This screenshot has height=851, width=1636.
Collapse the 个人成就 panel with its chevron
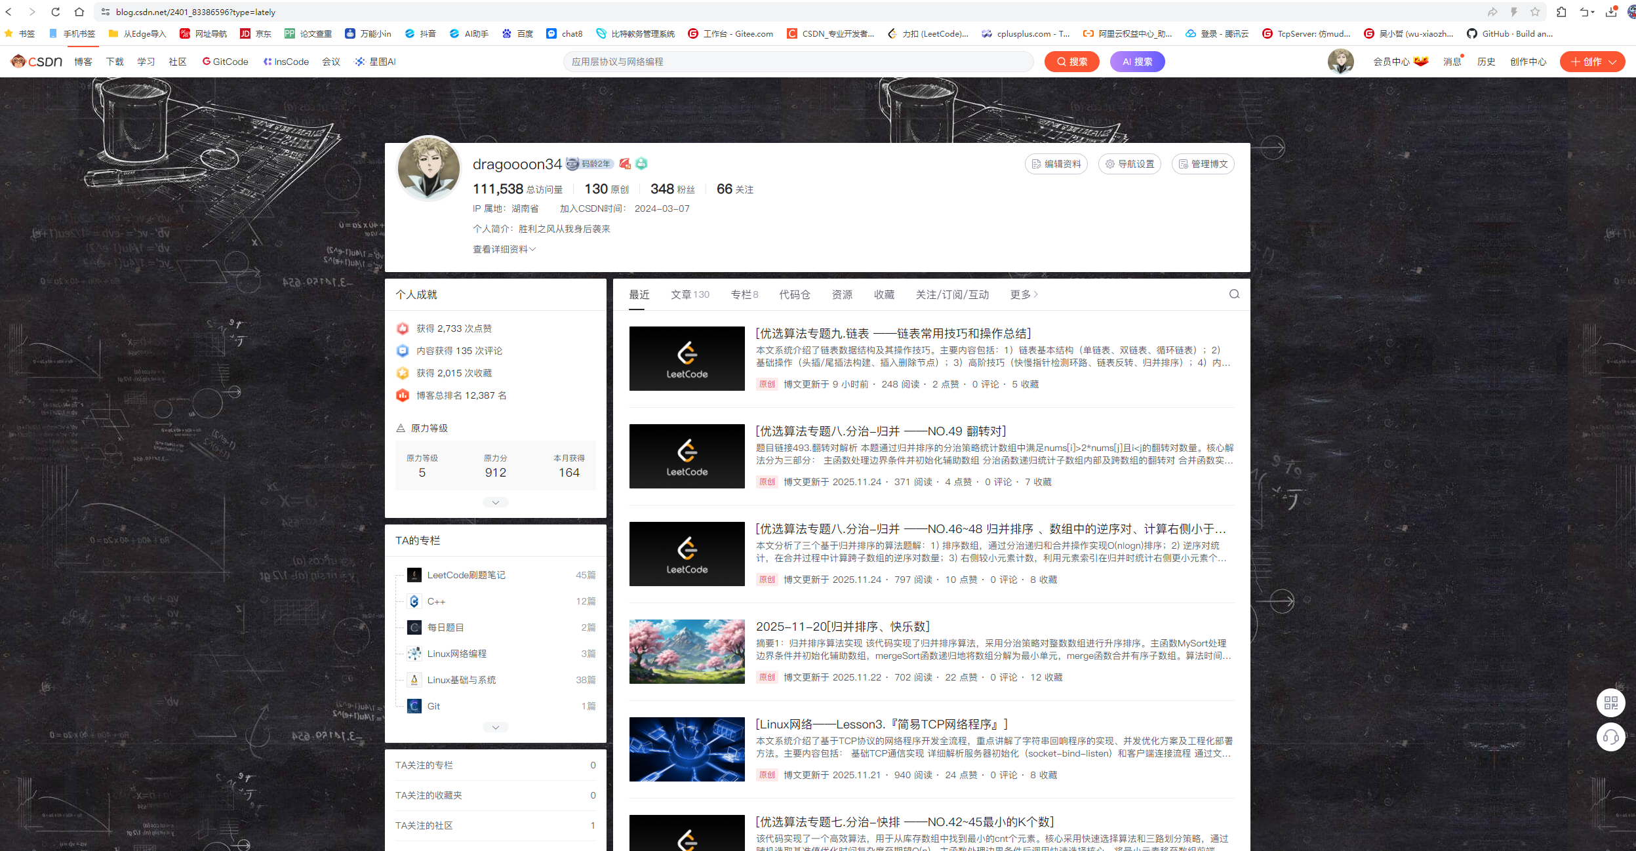(x=495, y=502)
